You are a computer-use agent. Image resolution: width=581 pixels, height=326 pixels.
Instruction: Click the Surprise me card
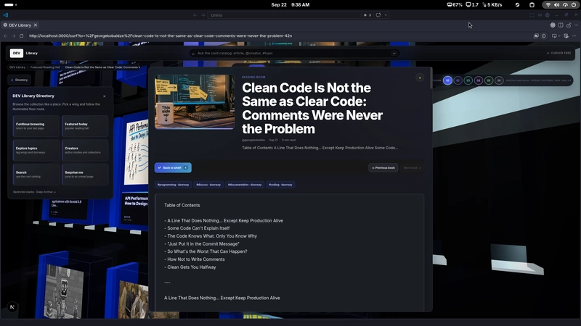(85, 174)
